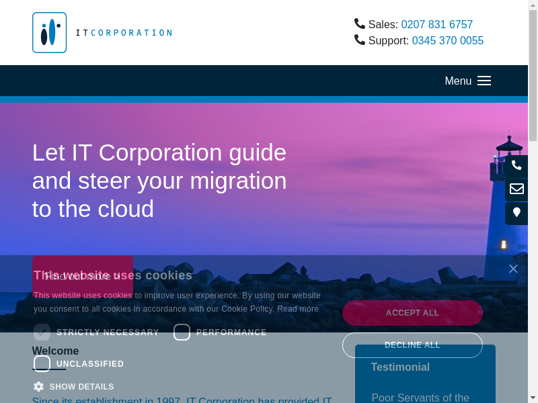Open the Menu navigation label
This screenshot has height=403, width=538.
coord(458,81)
